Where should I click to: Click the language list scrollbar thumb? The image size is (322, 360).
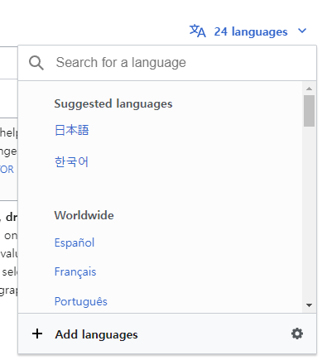point(309,111)
